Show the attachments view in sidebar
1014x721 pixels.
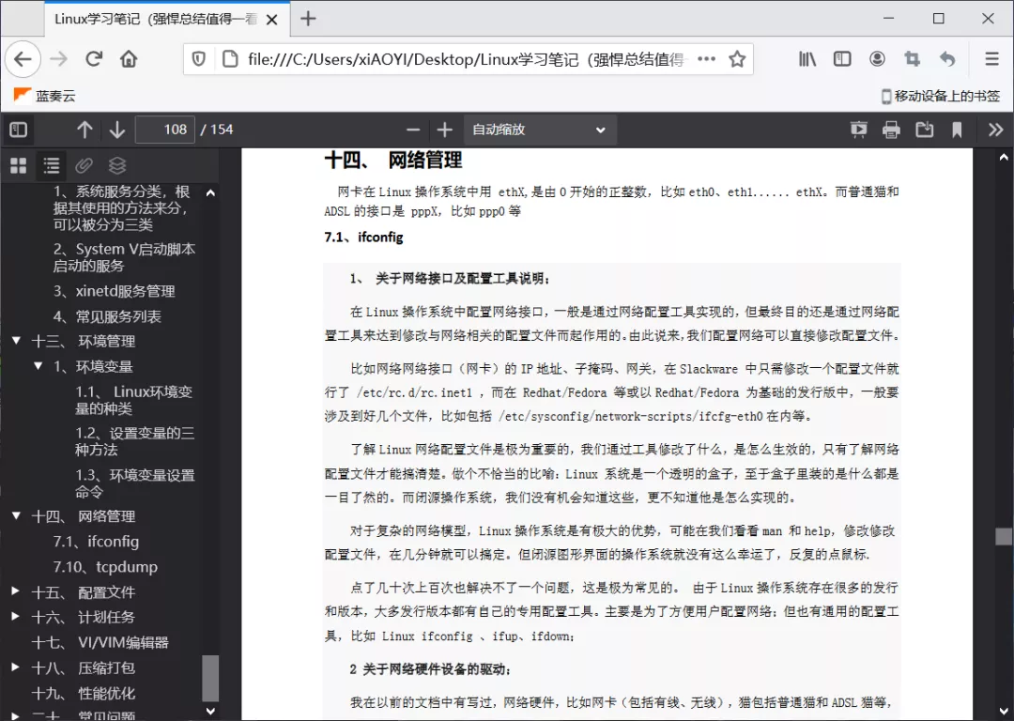[x=84, y=166]
